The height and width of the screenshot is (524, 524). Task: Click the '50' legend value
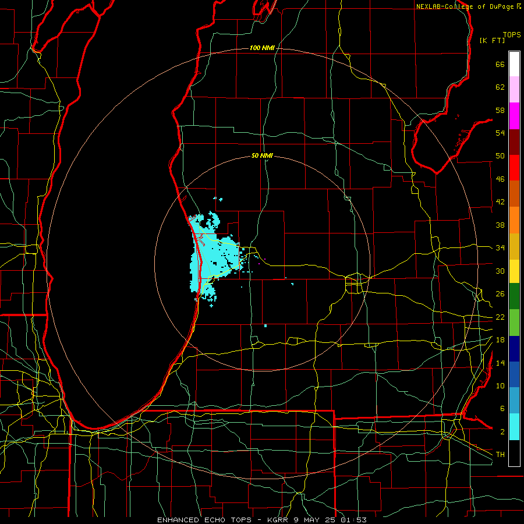click(500, 156)
